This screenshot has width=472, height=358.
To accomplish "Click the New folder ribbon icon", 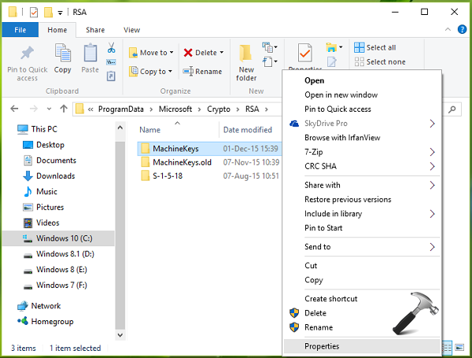I will tap(246, 62).
